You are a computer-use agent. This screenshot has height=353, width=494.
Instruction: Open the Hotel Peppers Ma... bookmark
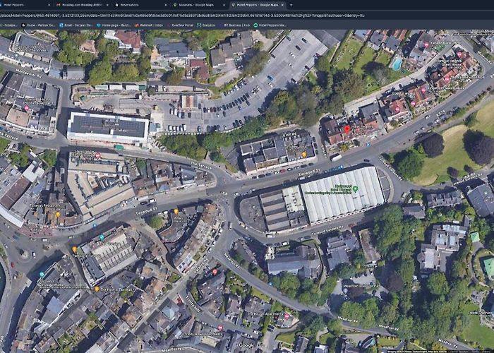tap(270, 25)
